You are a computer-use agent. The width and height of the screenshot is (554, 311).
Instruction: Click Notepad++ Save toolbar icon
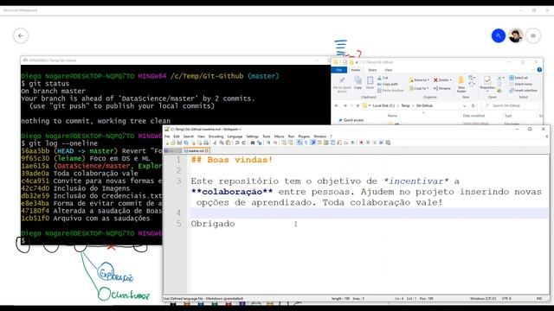click(179, 143)
